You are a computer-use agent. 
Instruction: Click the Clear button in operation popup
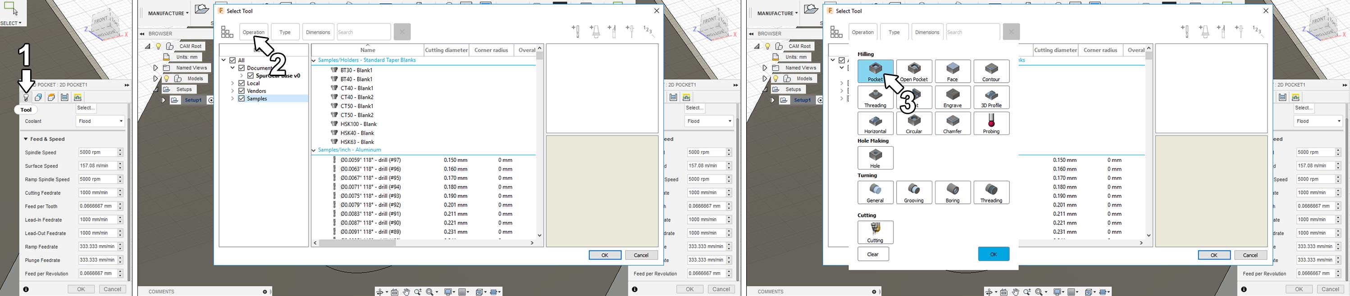(873, 254)
